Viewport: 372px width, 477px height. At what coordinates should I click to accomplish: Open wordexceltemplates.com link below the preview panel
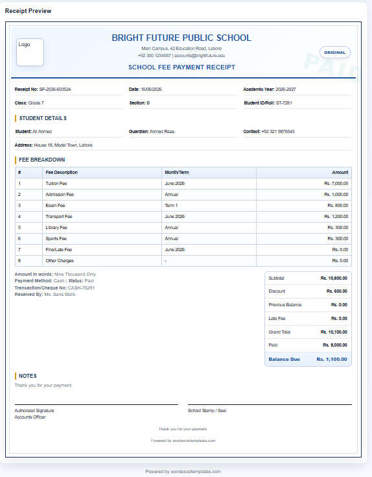coord(196,472)
